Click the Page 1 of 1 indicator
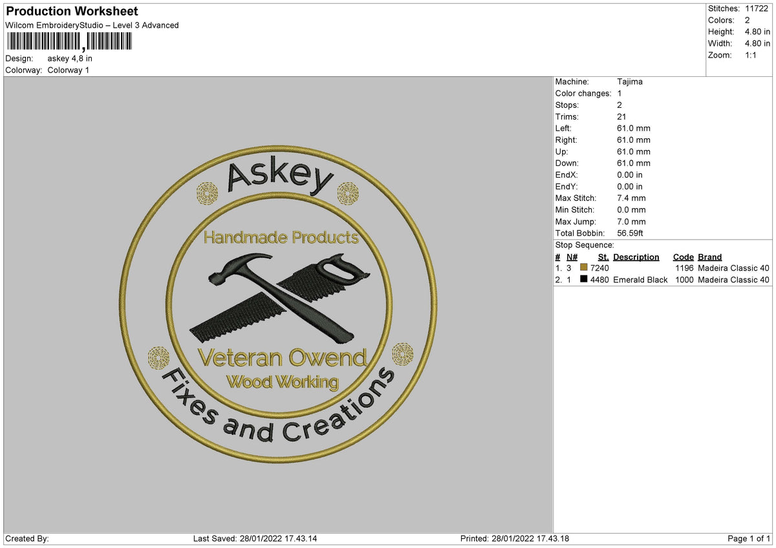This screenshot has width=776, height=548. [x=749, y=539]
